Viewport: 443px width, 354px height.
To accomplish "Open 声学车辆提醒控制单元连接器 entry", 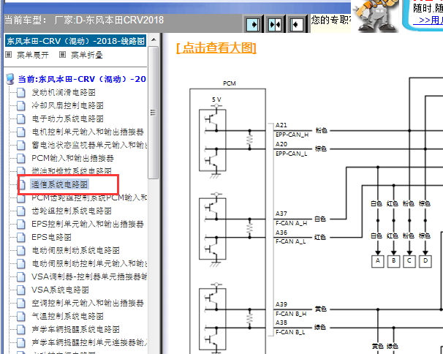I will click(x=89, y=342).
